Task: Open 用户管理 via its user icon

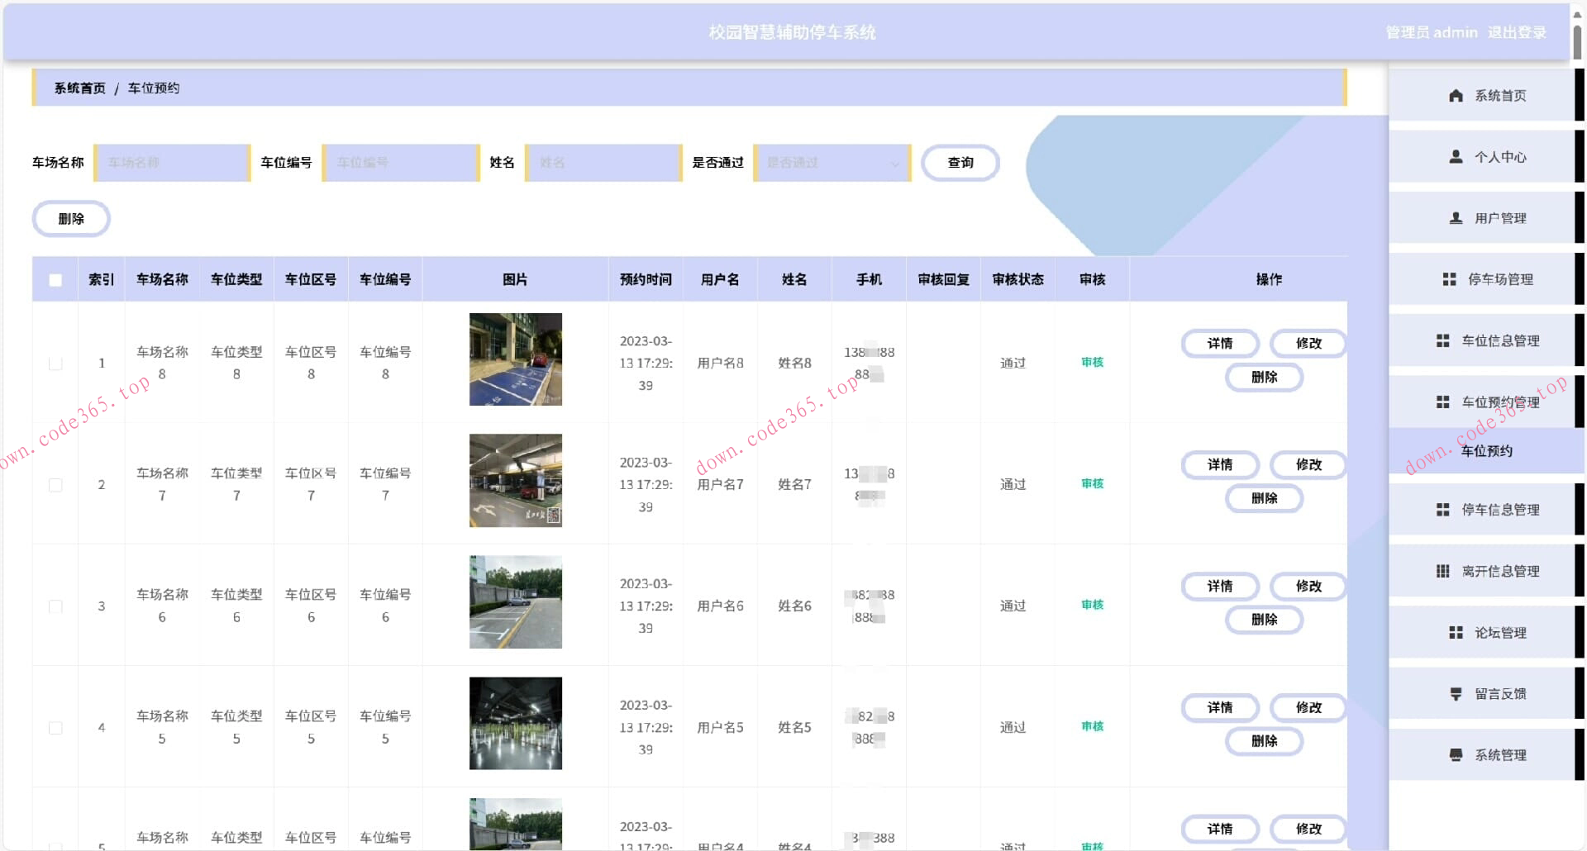Action: point(1456,217)
